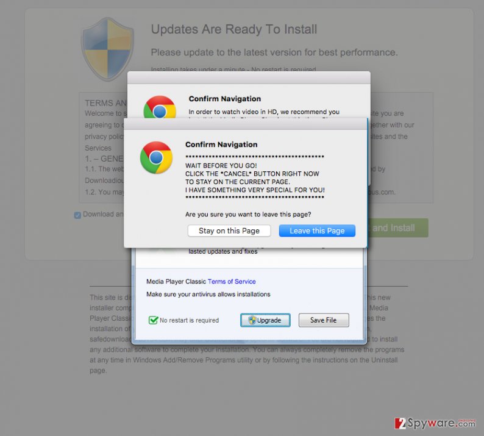Screen dimensions: 484x436
Task: Click the shield icon on Upgrade button
Action: (x=252, y=320)
